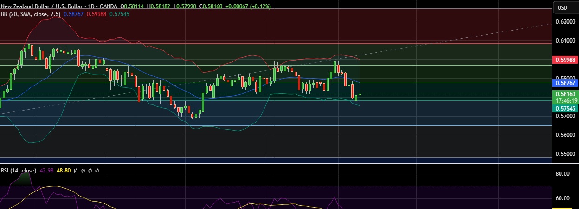The image size is (579, 209).
Task: Click the 60.00 RSI axis tick
Action: pos(564,198)
